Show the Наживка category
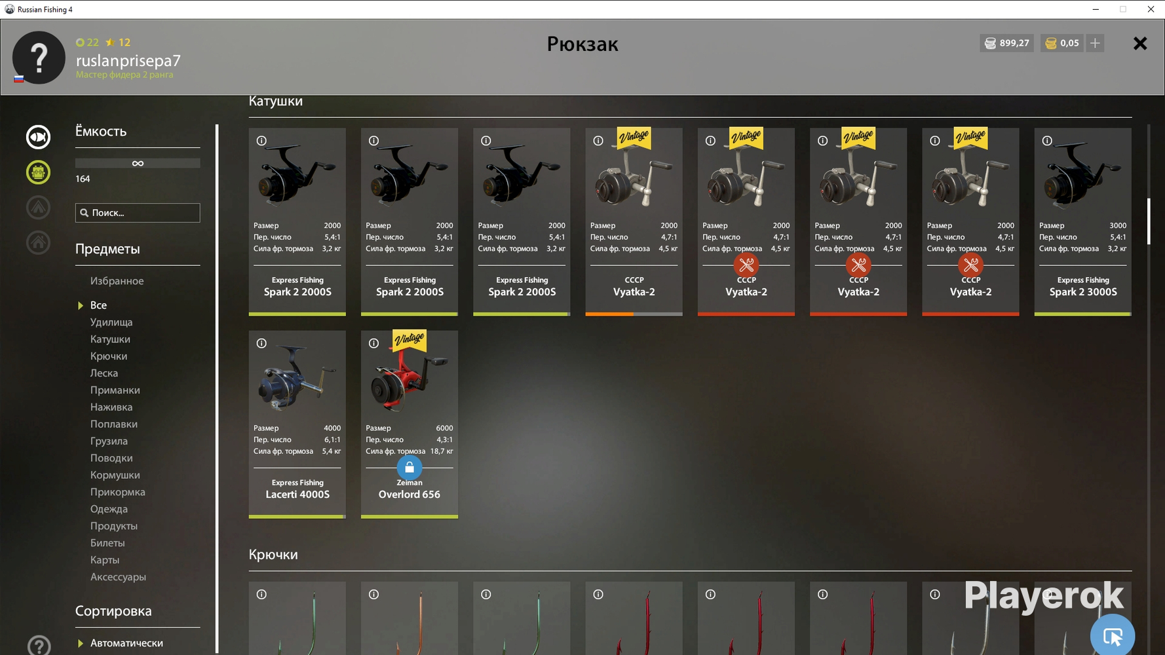Image resolution: width=1165 pixels, height=655 pixels. click(111, 407)
